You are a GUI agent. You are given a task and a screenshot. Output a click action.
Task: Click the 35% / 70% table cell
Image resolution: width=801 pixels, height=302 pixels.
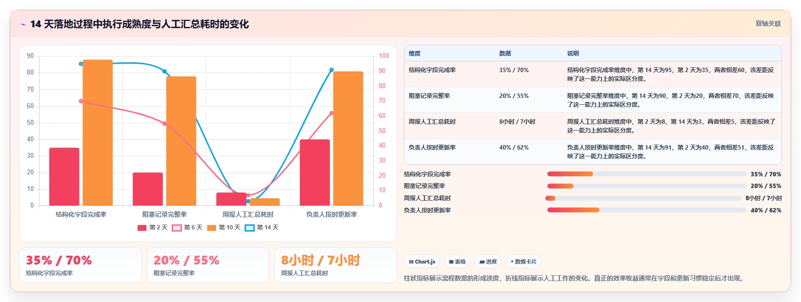(x=514, y=70)
